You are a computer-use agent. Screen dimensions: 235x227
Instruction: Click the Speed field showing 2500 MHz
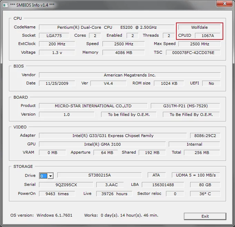(x=124, y=44)
